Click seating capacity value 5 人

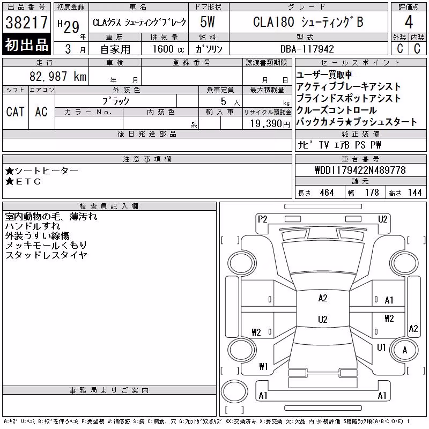[231, 101]
